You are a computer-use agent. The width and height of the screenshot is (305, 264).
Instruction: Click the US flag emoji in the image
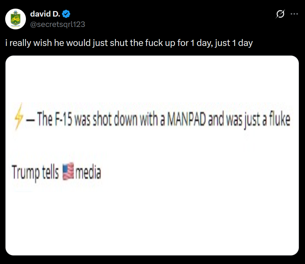click(x=68, y=171)
